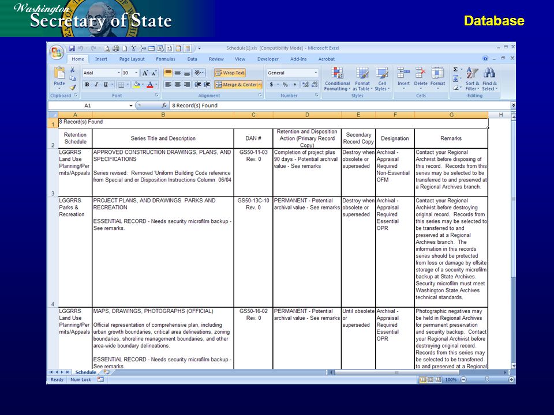Open Conditional Formatting menu
554x415 pixels.
[x=338, y=79]
